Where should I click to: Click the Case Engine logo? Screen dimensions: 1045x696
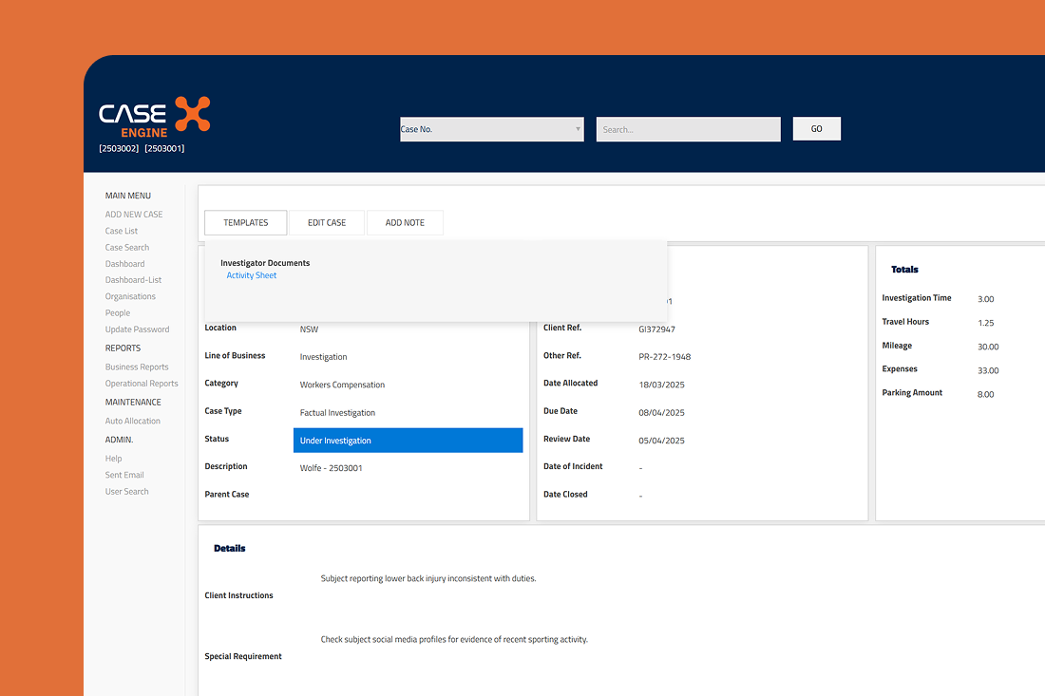pos(155,117)
